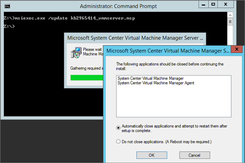Viewport: 245px width, 163px height.
Task: Click Administrator: Command Prompt title bar
Action: 118,6
